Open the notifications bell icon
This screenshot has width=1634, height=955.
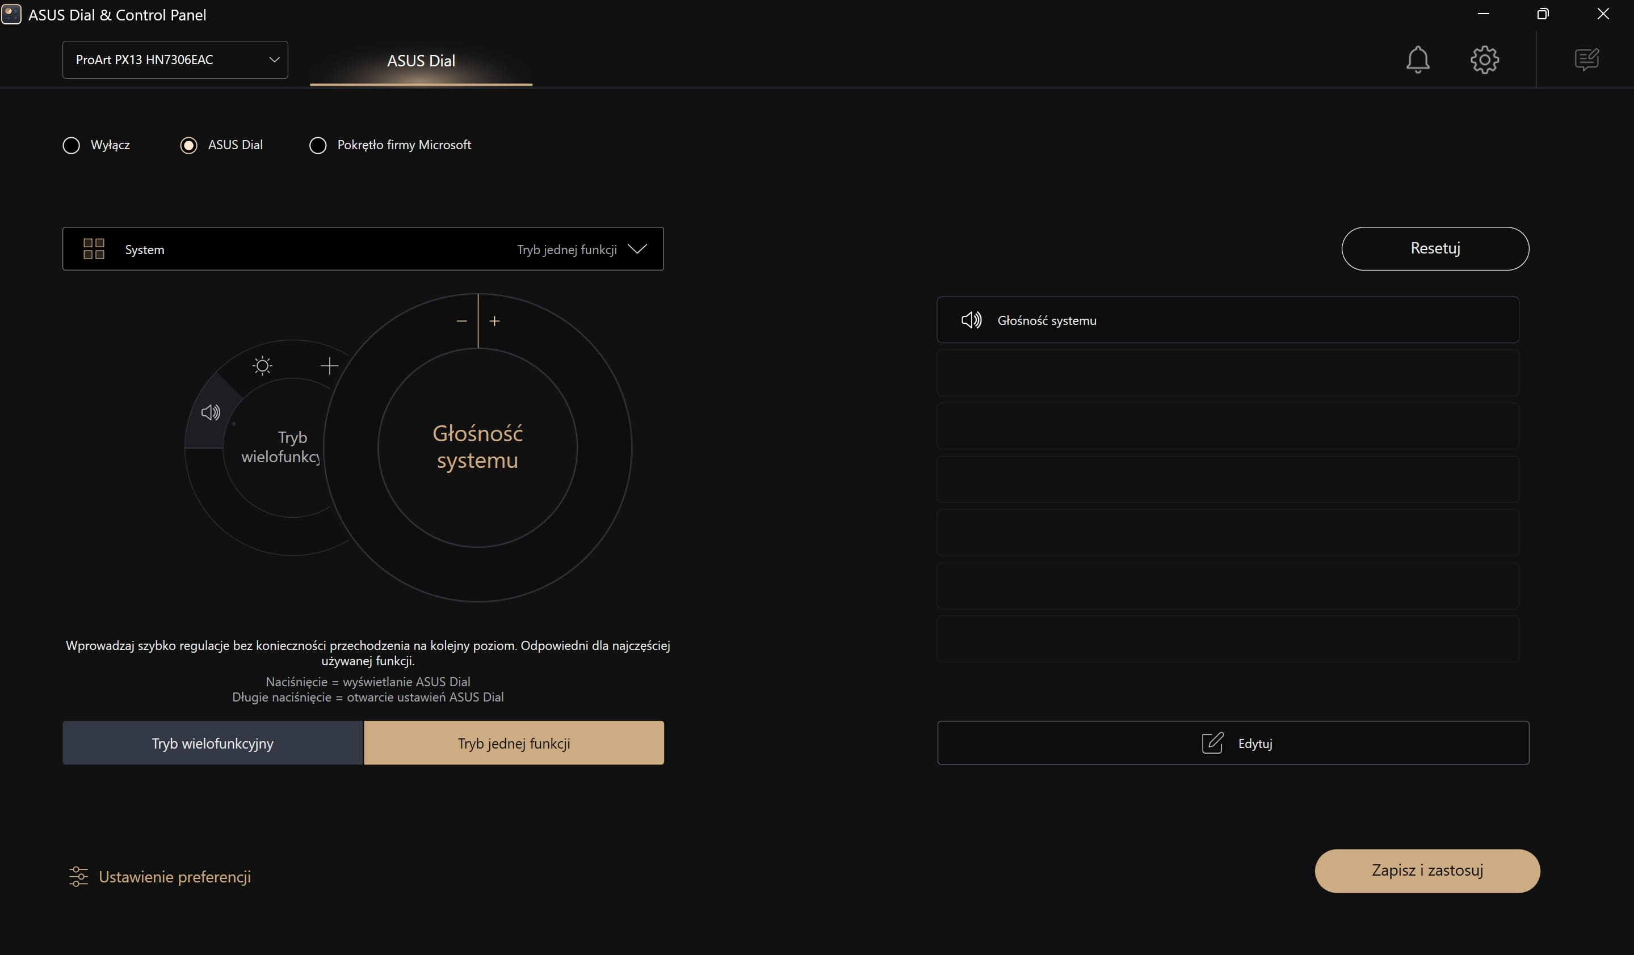(1417, 60)
